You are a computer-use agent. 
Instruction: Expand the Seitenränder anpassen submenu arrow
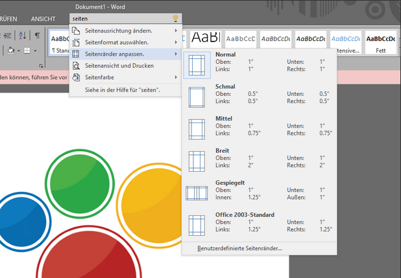point(176,54)
